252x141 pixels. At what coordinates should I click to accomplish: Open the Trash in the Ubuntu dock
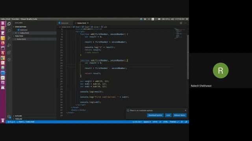click(3, 121)
